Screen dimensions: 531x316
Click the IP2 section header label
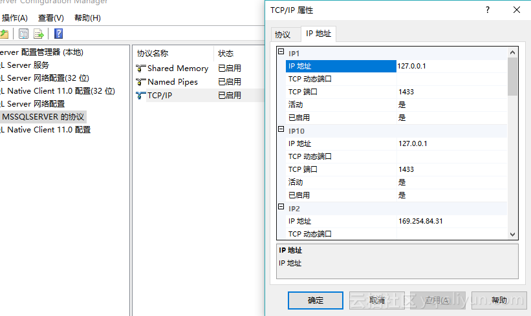click(x=294, y=209)
